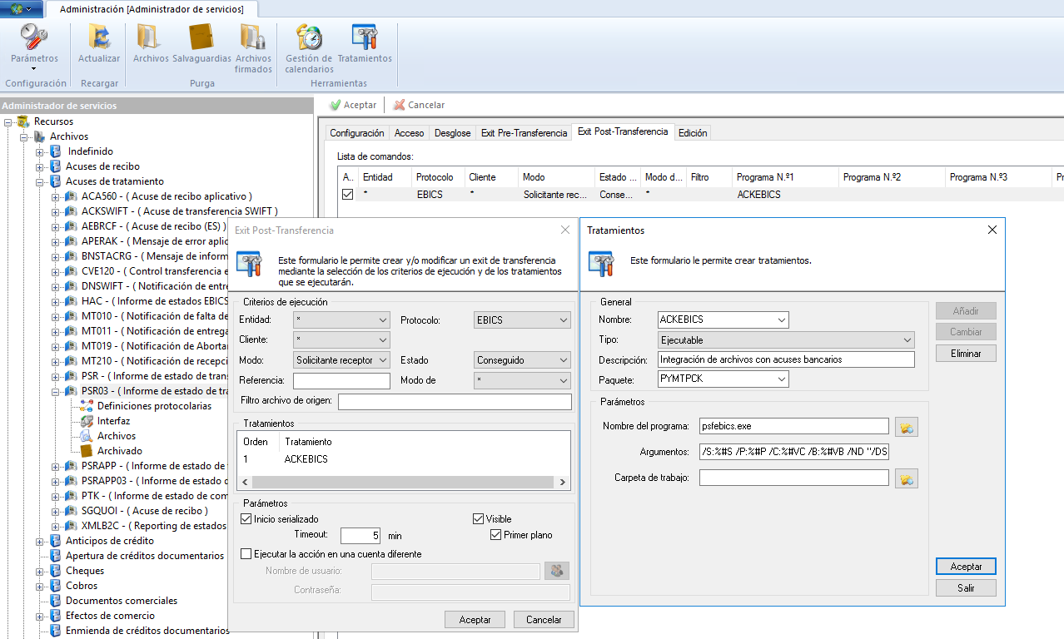Viewport: 1064px width, 639px height.
Task: Browse for Carpeta de trabajo folder
Action: [907, 478]
